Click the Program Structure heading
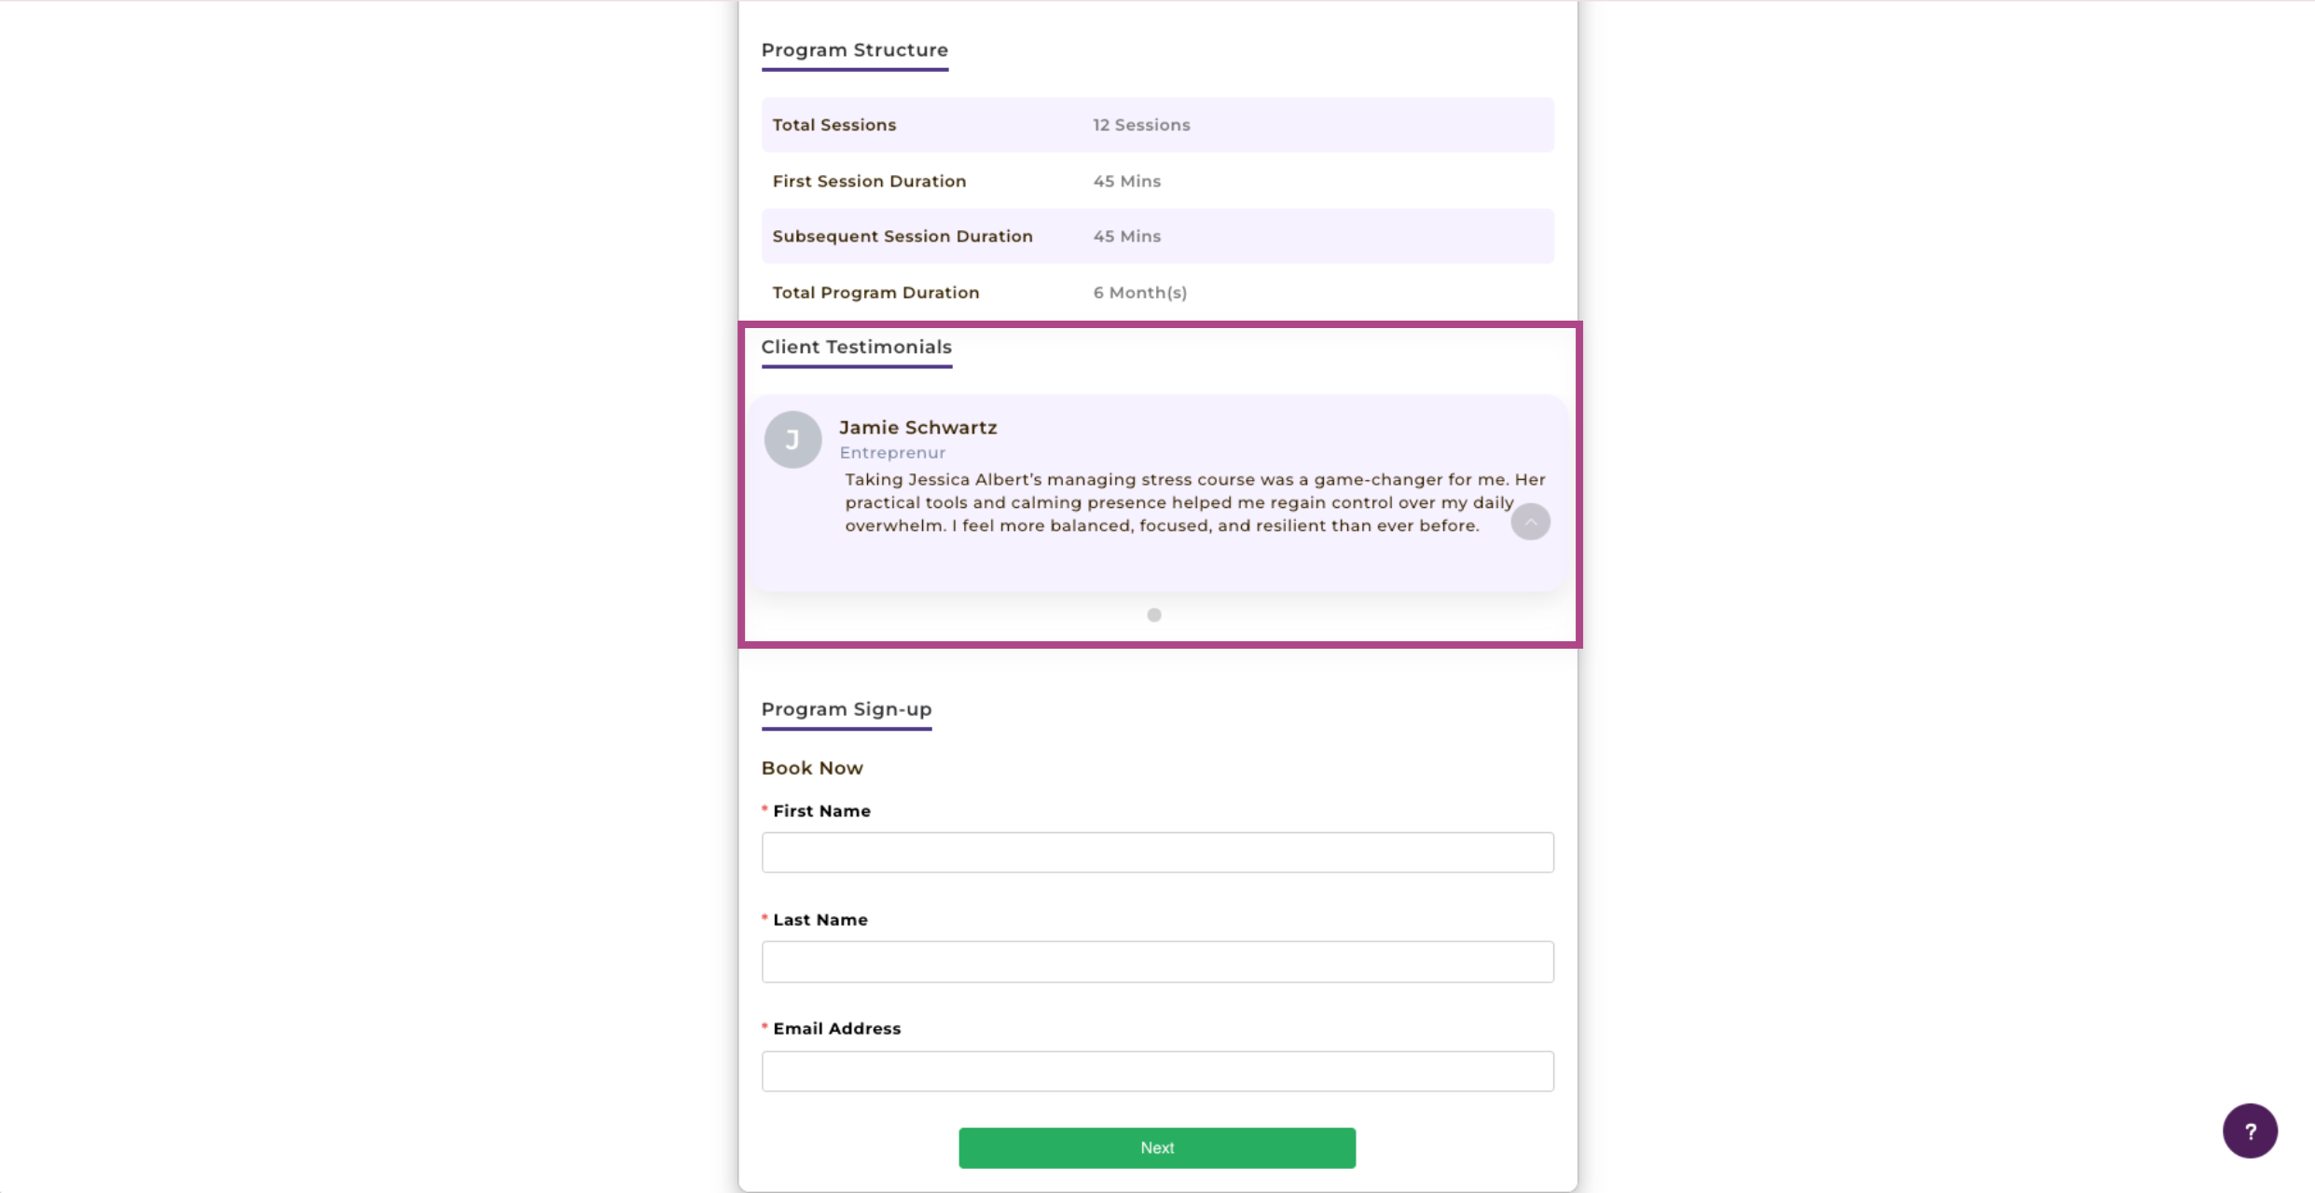2315x1193 pixels. [x=854, y=50]
